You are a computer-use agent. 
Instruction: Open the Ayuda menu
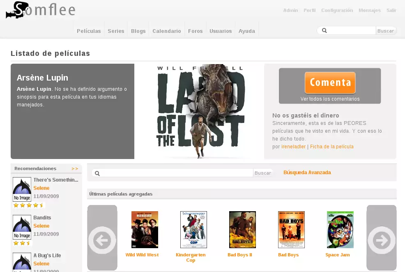click(247, 31)
